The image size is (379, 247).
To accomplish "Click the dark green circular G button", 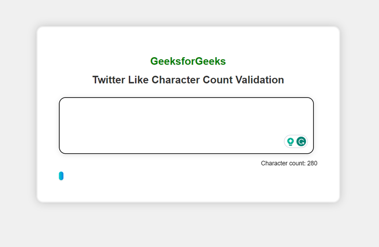I will tap(301, 141).
